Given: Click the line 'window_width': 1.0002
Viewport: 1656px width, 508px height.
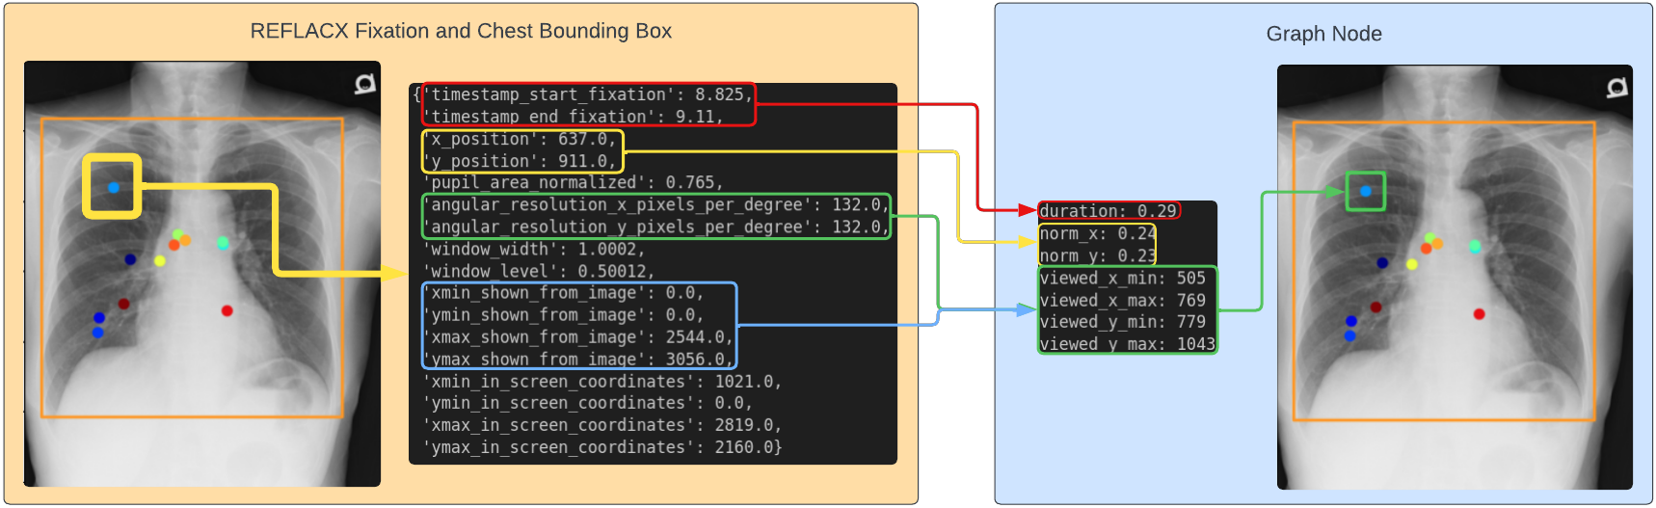Looking at the screenshot, I should click(533, 249).
